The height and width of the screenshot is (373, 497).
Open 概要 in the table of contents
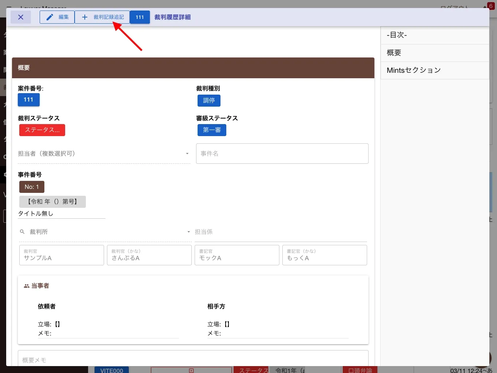click(x=435, y=53)
